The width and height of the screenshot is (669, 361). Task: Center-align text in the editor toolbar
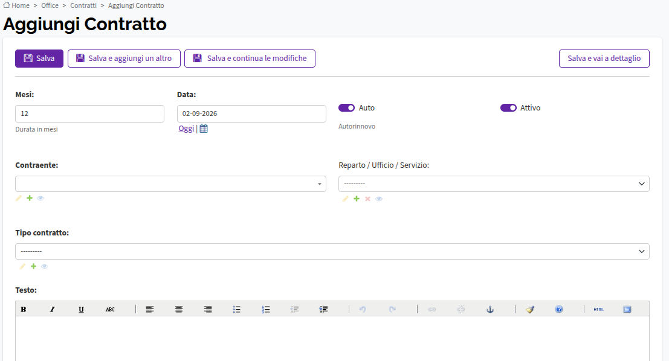tap(179, 310)
